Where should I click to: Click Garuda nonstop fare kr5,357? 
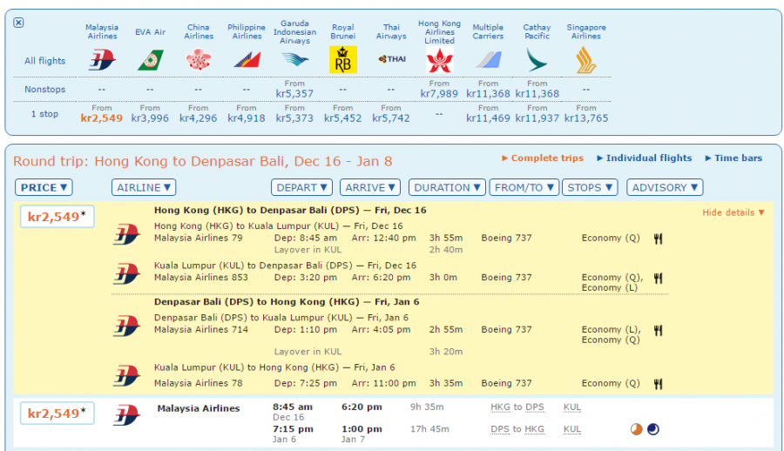294,93
